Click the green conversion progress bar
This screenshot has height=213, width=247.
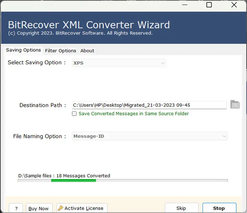point(73,181)
